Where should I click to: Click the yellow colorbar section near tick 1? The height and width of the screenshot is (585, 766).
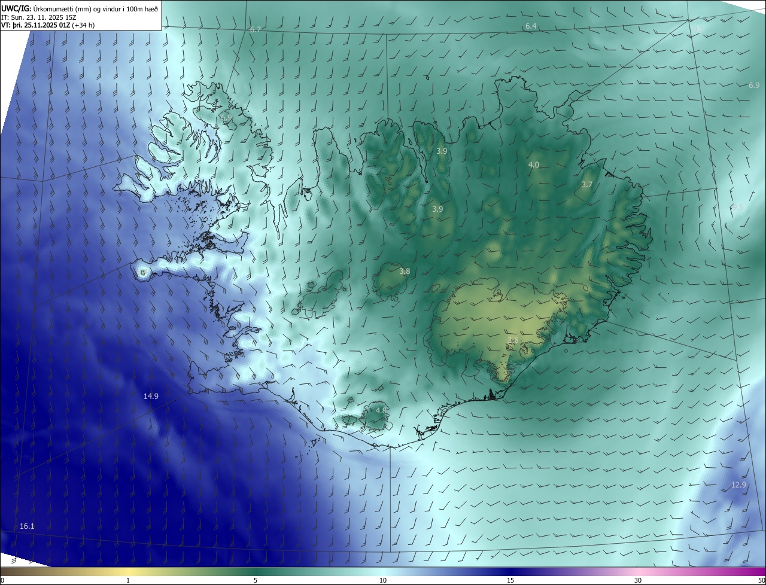pyautogui.click(x=128, y=571)
